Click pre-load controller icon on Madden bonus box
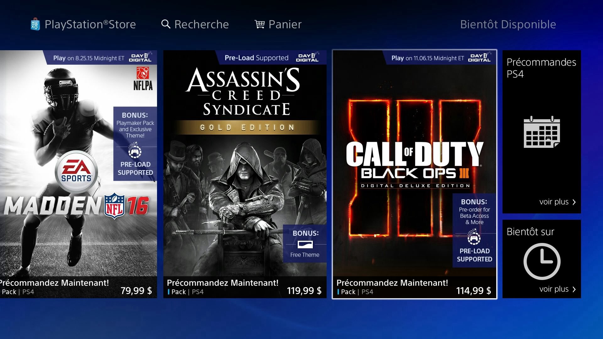Screen dimensions: 603x339 [x=135, y=151]
